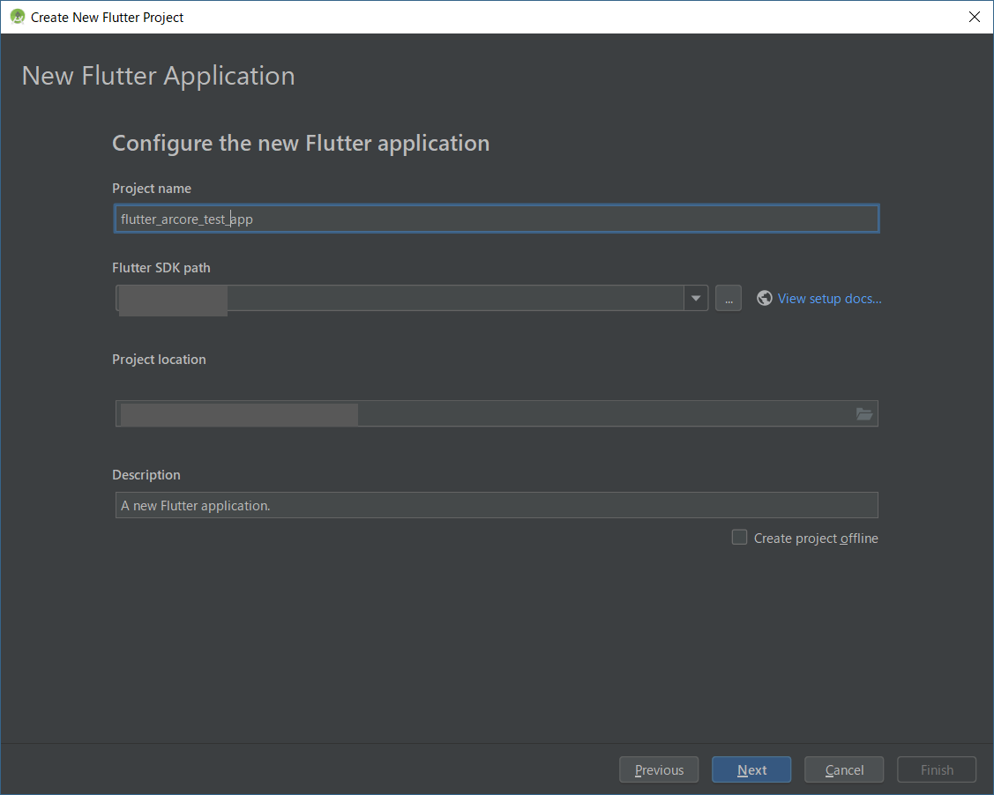Expand the Flutter SDK path dropdown arrow

[x=695, y=298]
